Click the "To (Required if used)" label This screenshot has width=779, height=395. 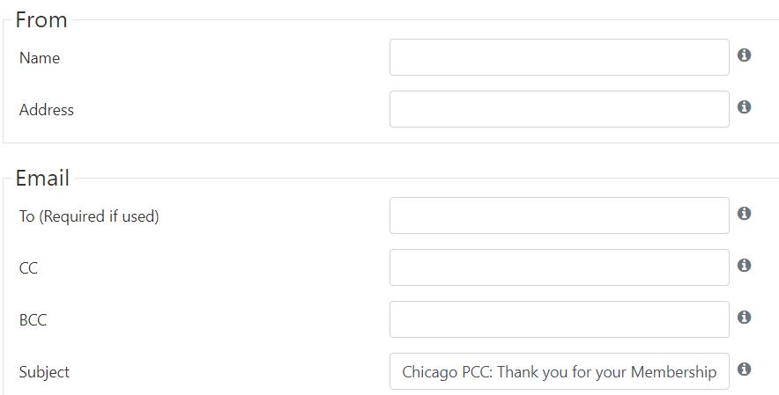89,216
